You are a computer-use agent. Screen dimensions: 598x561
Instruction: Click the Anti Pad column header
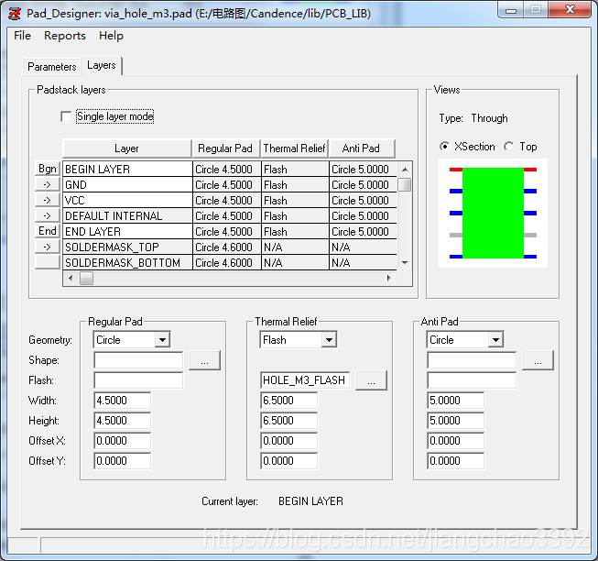(362, 148)
